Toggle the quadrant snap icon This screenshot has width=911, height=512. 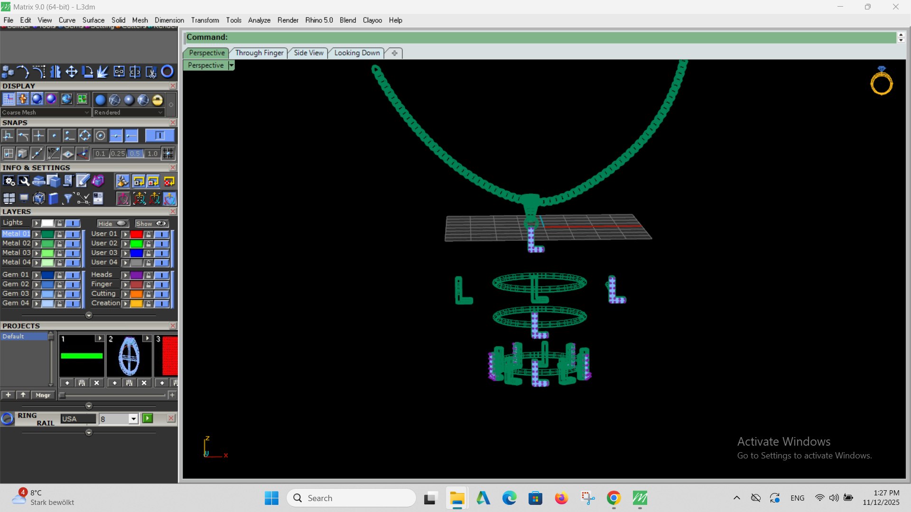85,136
